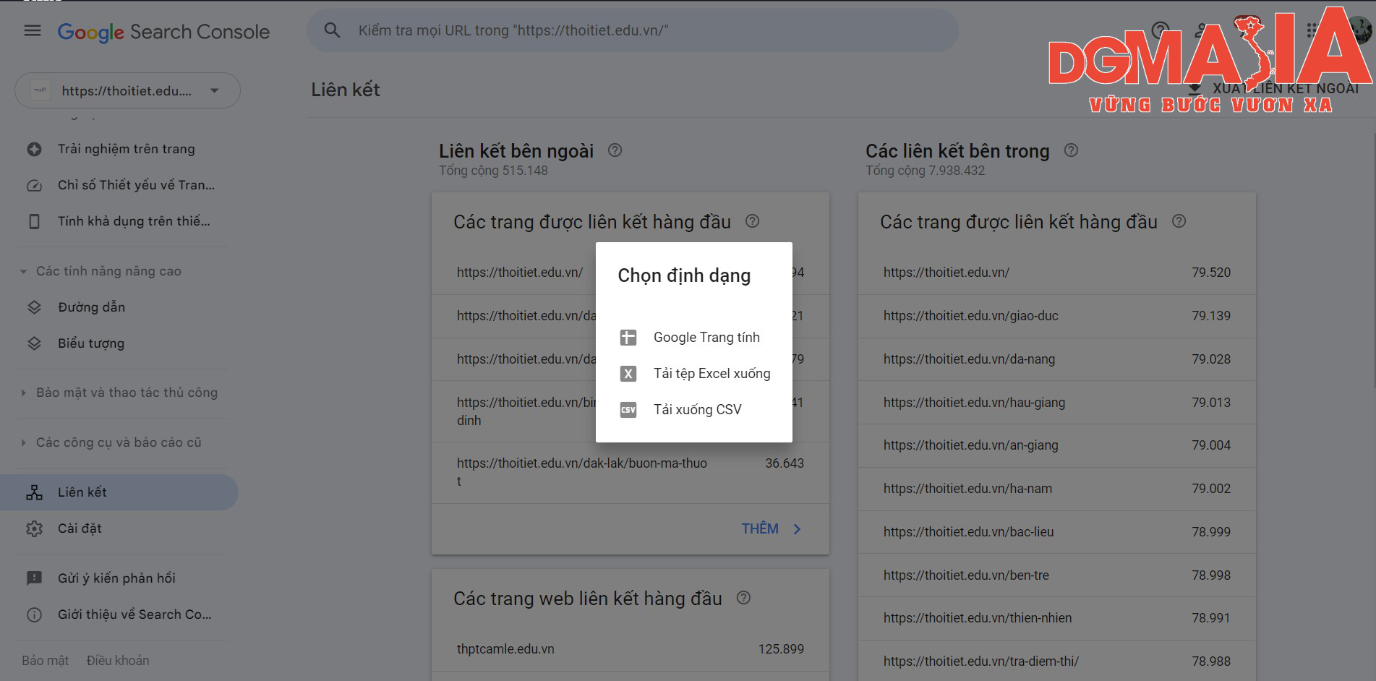
Task: Open Đường dẫn breadcrumbs report
Action: (x=91, y=307)
